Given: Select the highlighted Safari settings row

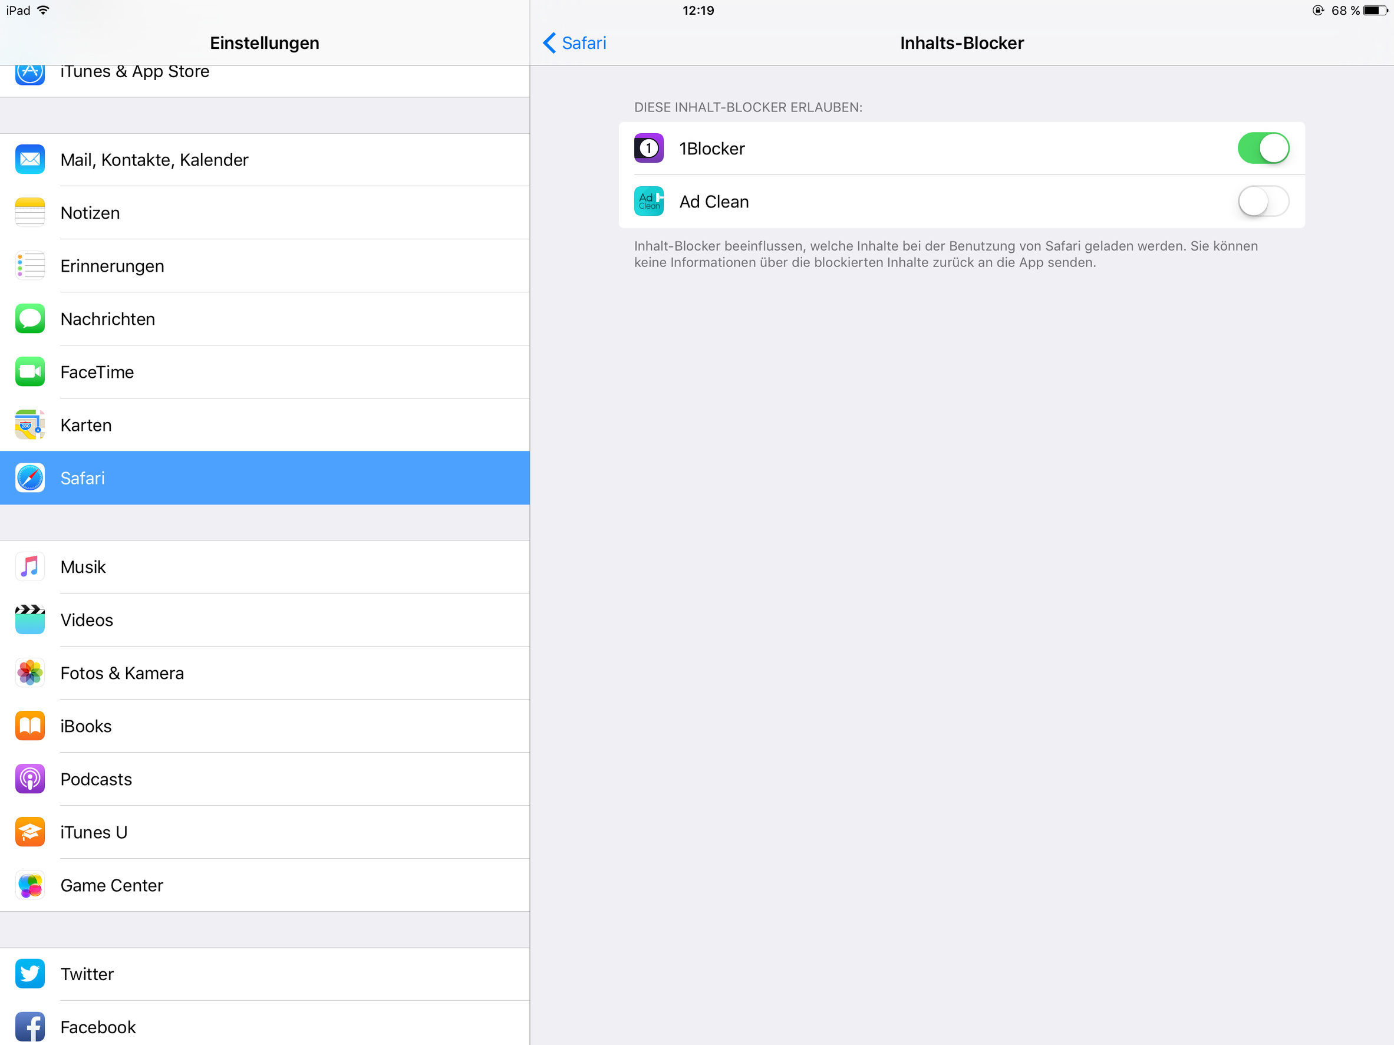Looking at the screenshot, I should [265, 478].
